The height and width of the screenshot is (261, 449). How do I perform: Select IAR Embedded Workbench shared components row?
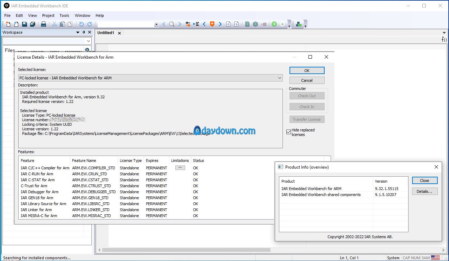click(x=344, y=195)
